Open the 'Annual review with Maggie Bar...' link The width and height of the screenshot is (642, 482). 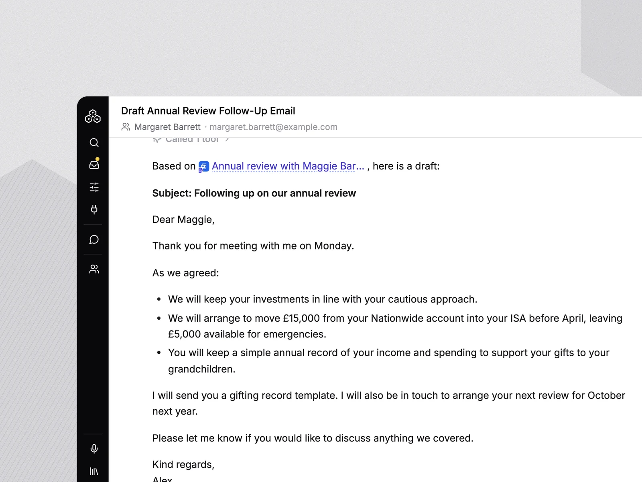coord(288,166)
